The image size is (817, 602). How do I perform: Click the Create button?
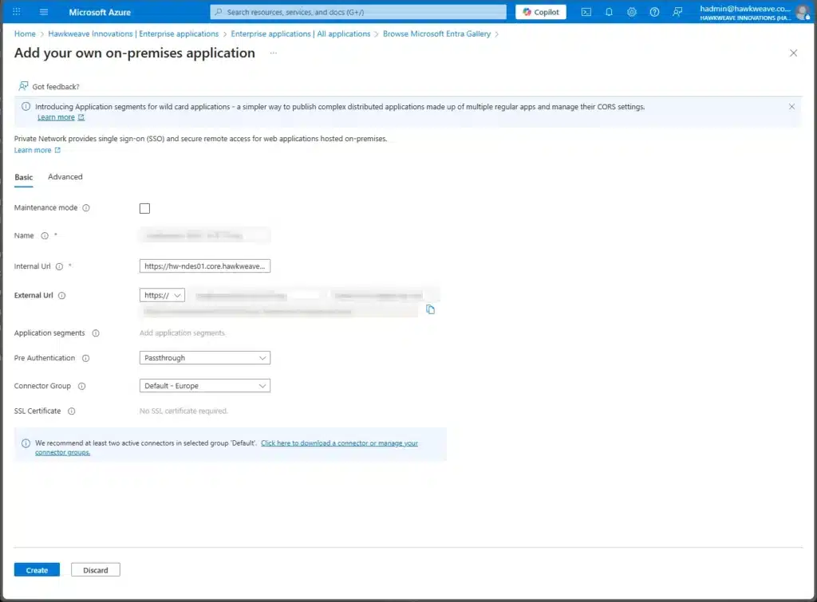pos(37,570)
